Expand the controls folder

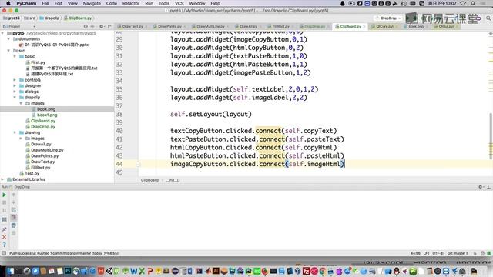[15, 80]
